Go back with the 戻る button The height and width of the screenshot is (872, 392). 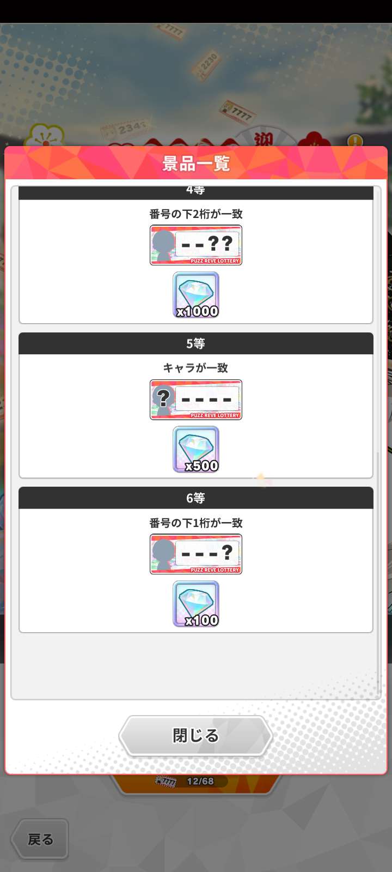pos(40,839)
